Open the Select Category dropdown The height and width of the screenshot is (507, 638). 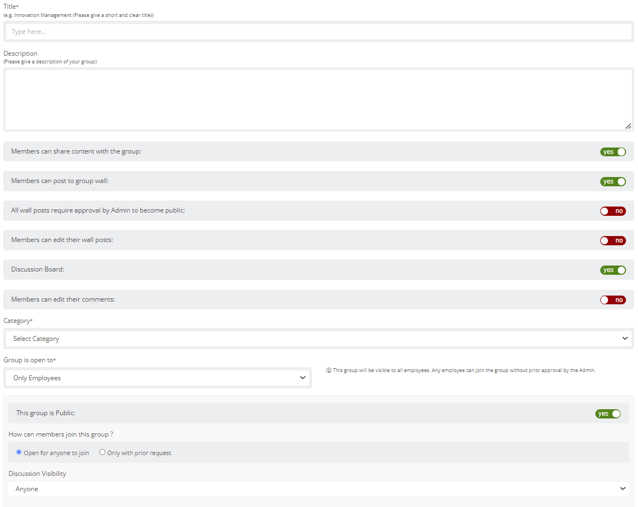[x=318, y=339]
